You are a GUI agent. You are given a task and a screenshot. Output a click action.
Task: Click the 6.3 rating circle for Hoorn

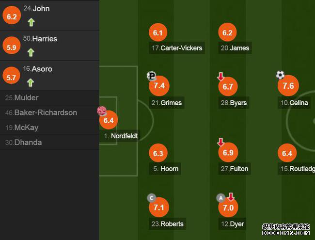coord(158,153)
